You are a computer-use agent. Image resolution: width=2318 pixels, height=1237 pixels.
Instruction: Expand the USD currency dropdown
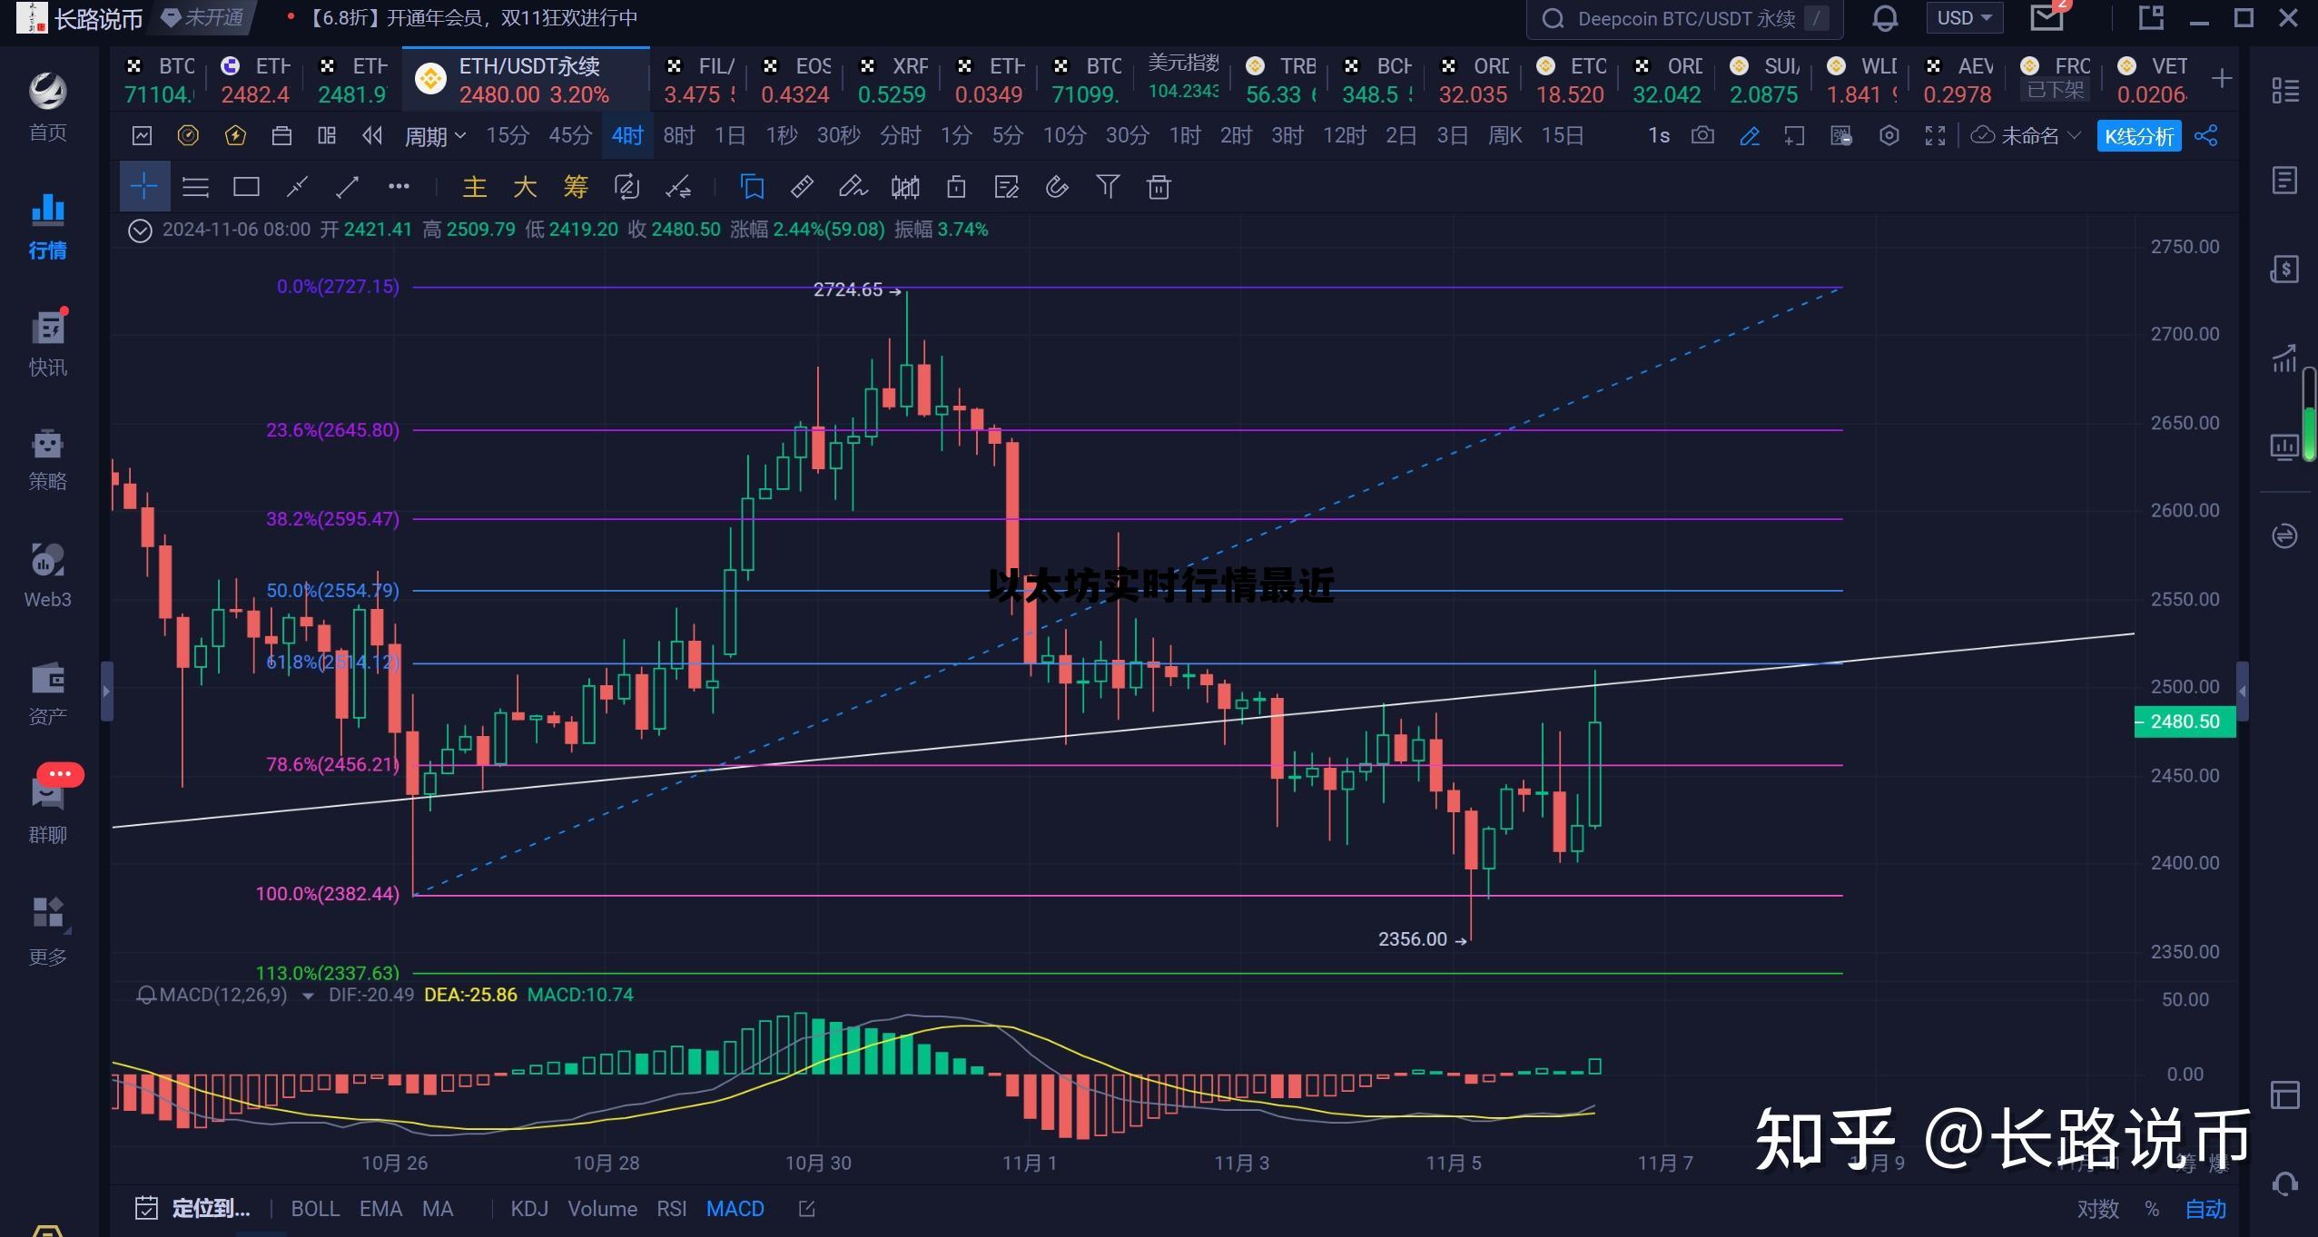1964,18
